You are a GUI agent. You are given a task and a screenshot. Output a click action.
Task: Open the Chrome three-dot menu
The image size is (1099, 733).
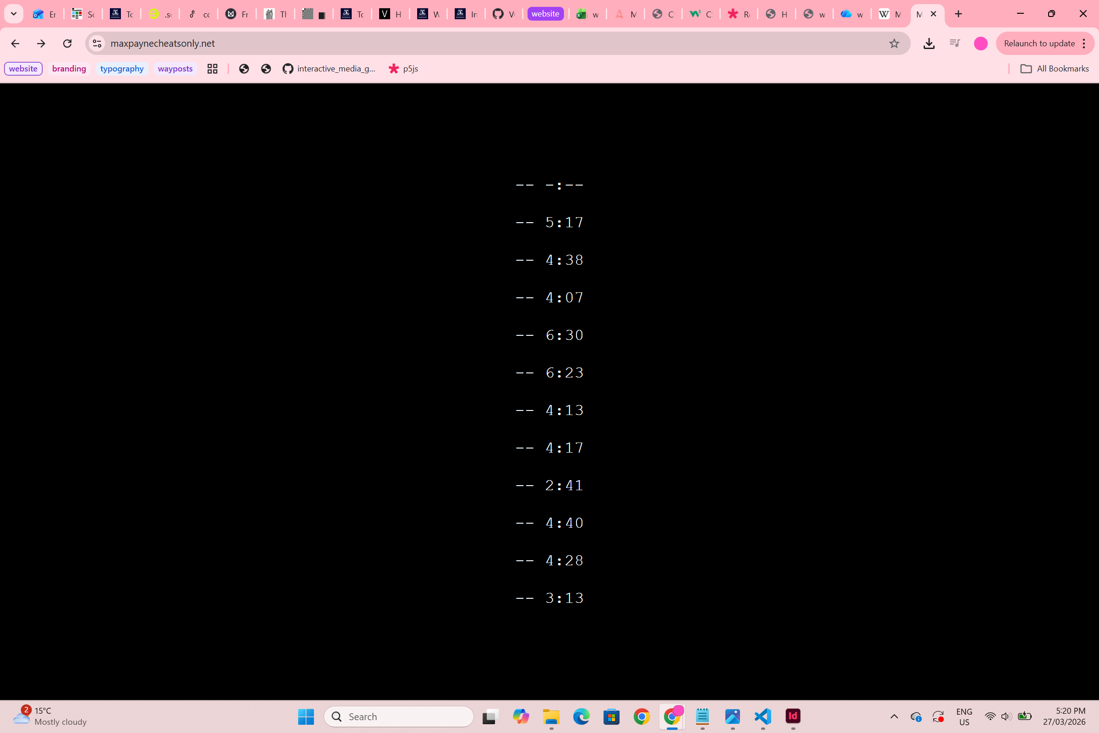[x=1084, y=44]
